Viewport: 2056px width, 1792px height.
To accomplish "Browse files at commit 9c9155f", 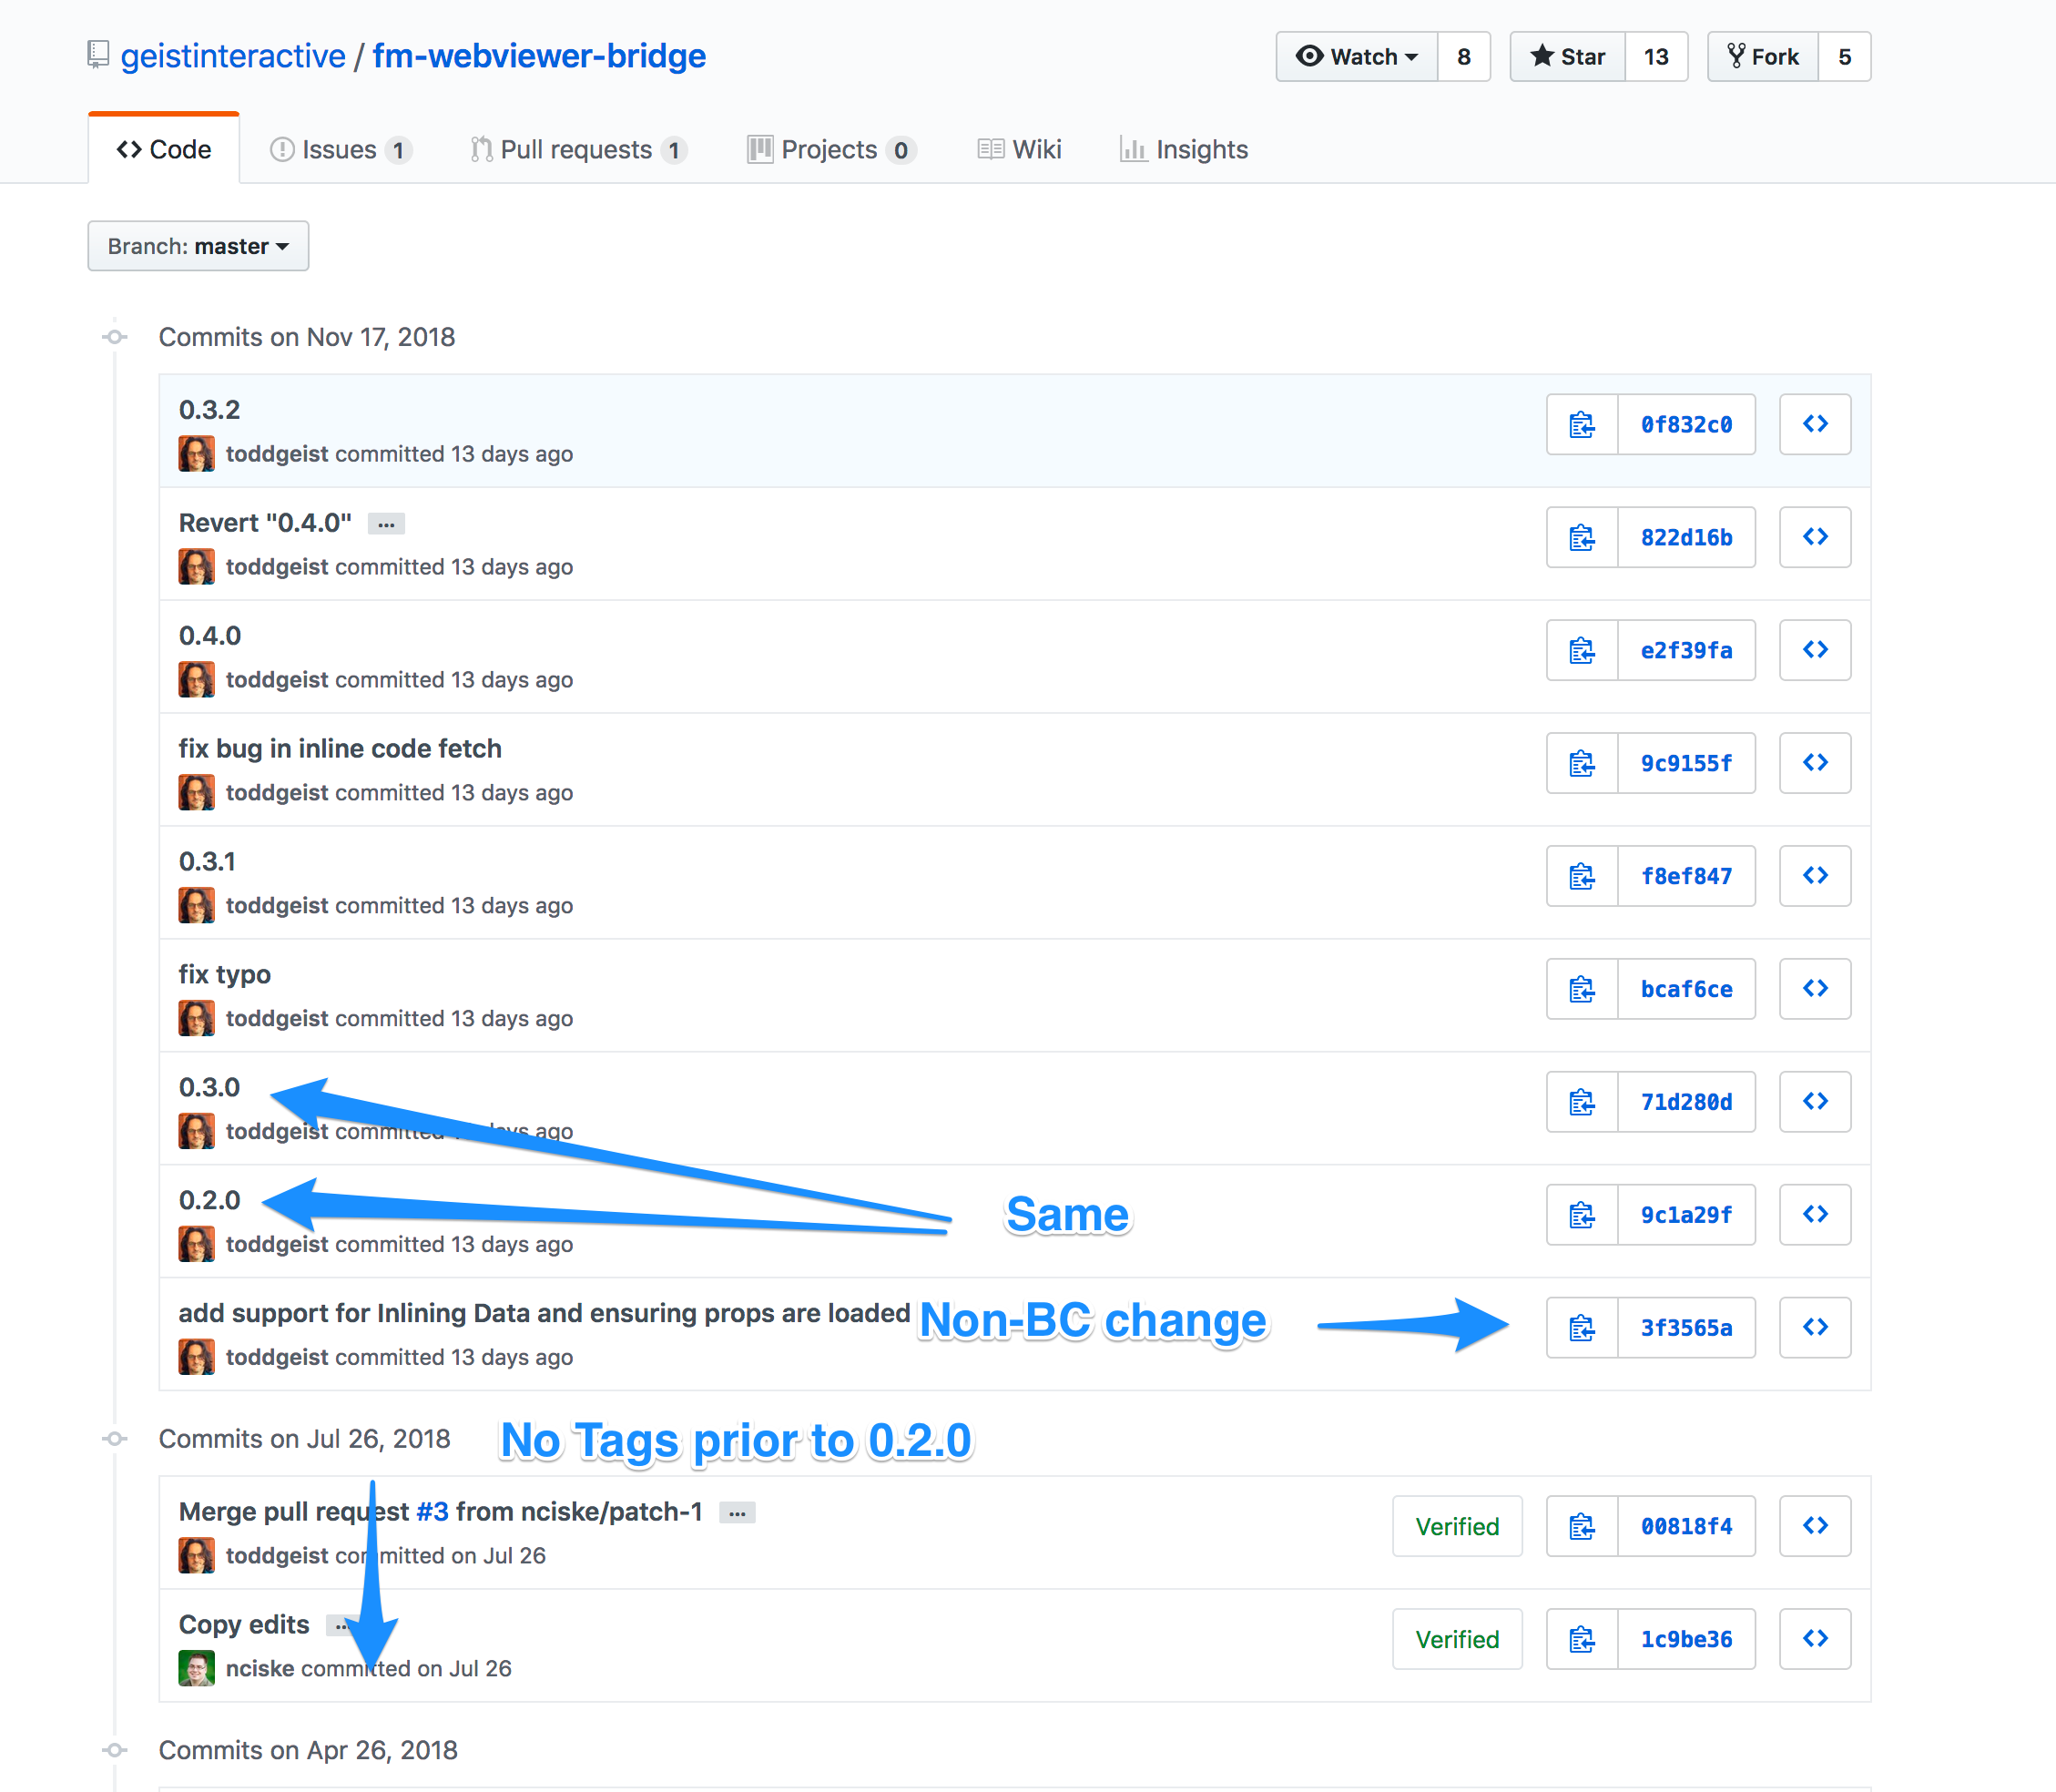I will click(1814, 764).
